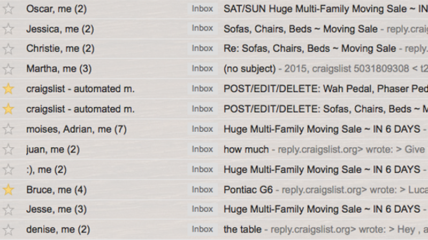Star the denise, me email
This screenshot has height=240, width=428.
tap(9, 230)
